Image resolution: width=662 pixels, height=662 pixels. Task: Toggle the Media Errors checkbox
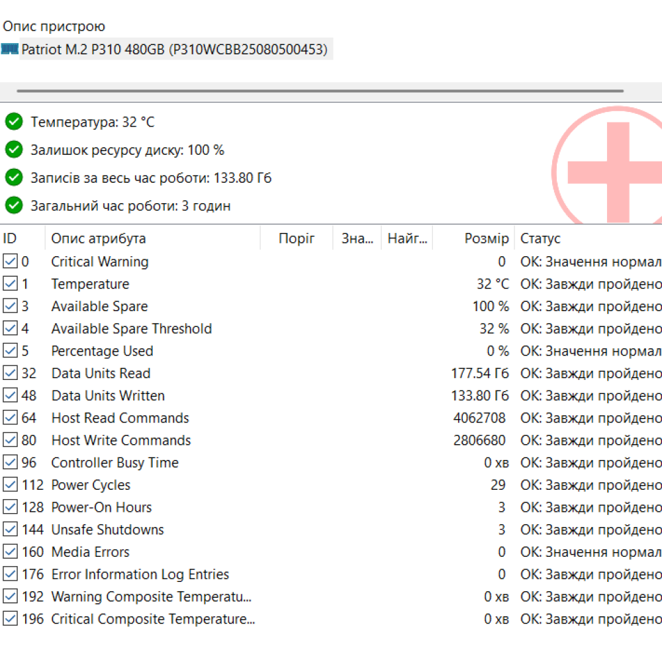10,552
